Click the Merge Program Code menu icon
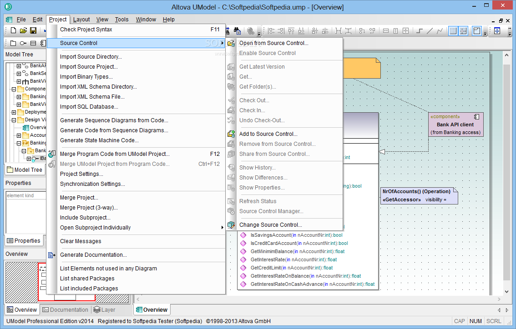This screenshot has width=516, height=329. (x=52, y=154)
